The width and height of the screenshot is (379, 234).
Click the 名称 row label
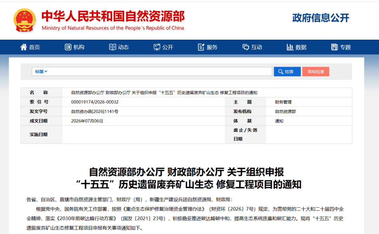(39, 92)
